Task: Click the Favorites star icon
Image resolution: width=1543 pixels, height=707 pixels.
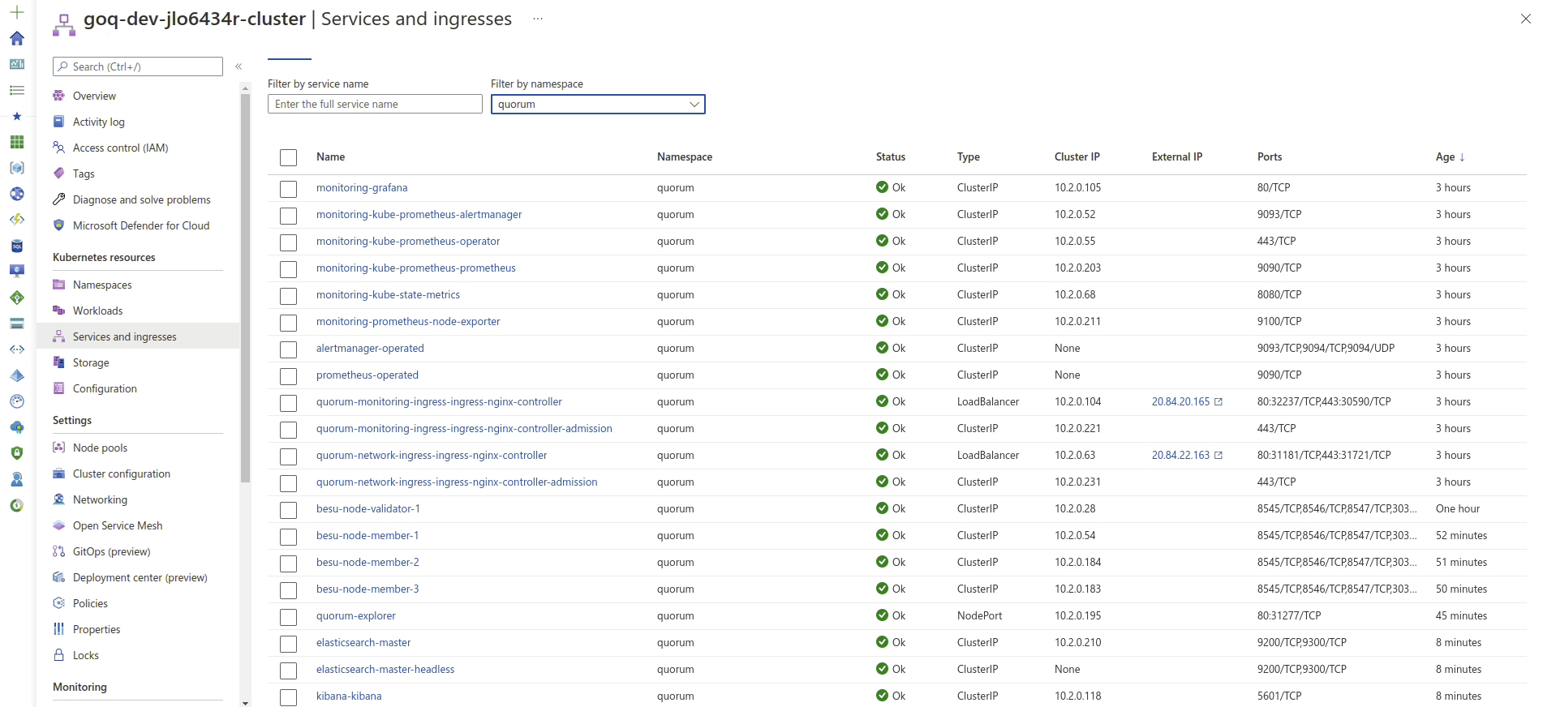Action: [17, 116]
